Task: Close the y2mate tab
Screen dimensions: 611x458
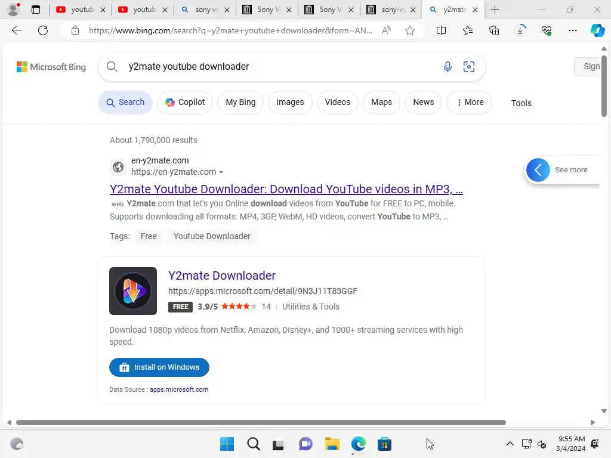Action: click(x=475, y=10)
